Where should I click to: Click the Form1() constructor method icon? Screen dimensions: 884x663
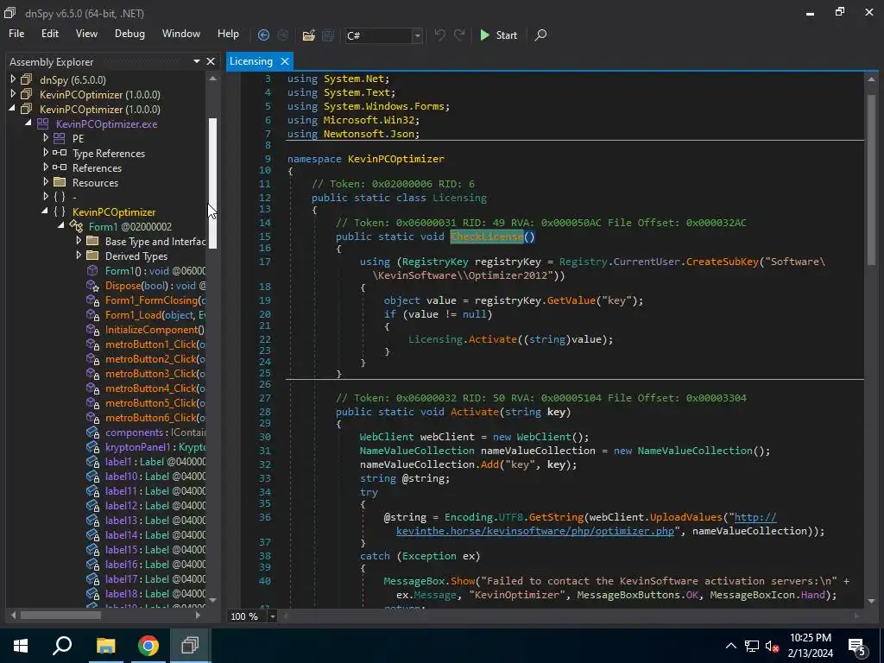(x=92, y=270)
